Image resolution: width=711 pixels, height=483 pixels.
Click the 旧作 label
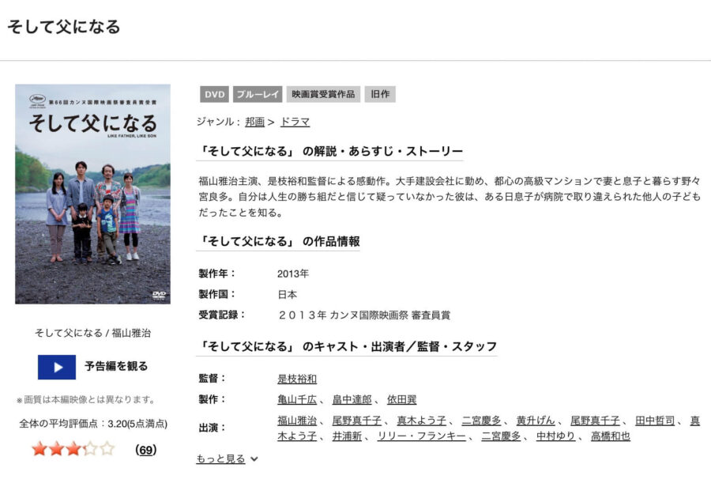[379, 93]
